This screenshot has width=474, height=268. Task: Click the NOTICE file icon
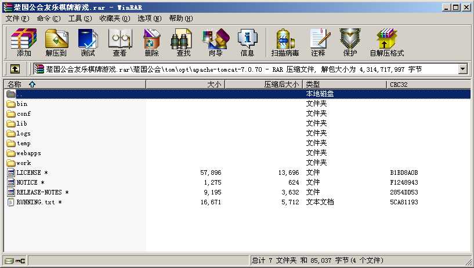(11, 183)
